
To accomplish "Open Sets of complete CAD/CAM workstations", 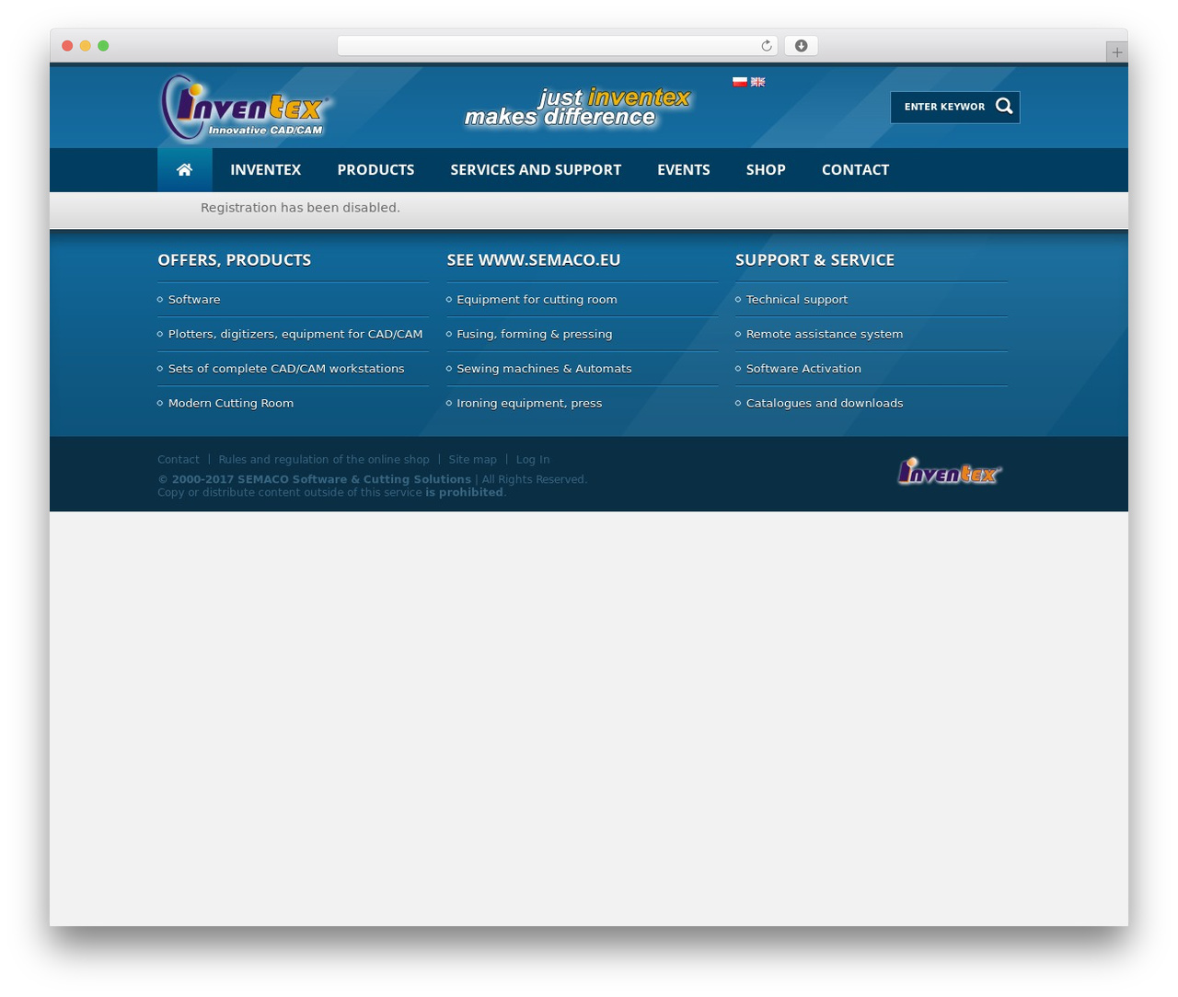I will [286, 369].
